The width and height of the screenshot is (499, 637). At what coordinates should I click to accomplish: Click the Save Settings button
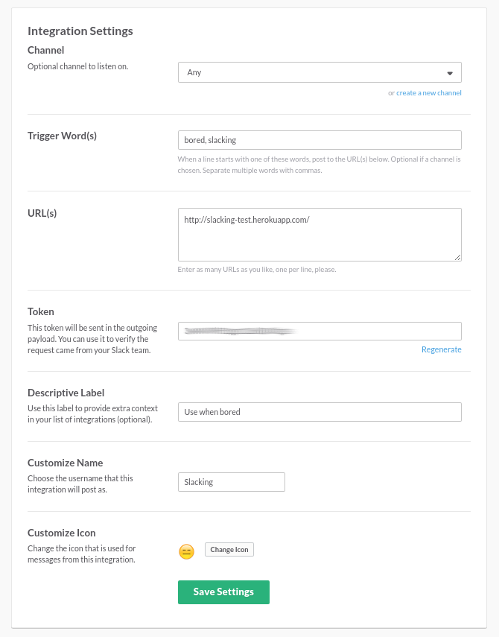(223, 592)
